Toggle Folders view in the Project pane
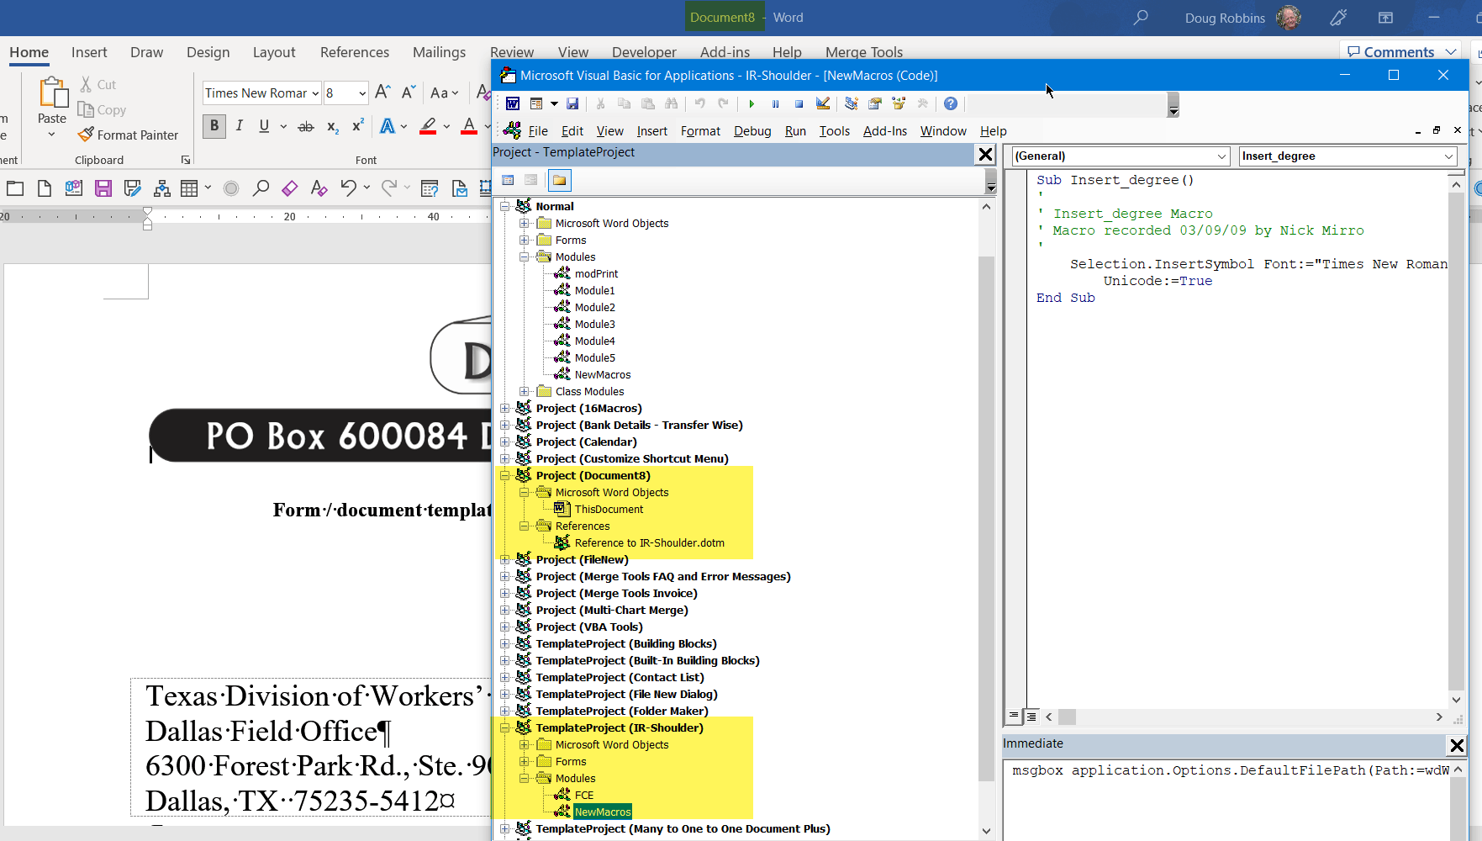This screenshot has height=841, width=1482. click(559, 180)
